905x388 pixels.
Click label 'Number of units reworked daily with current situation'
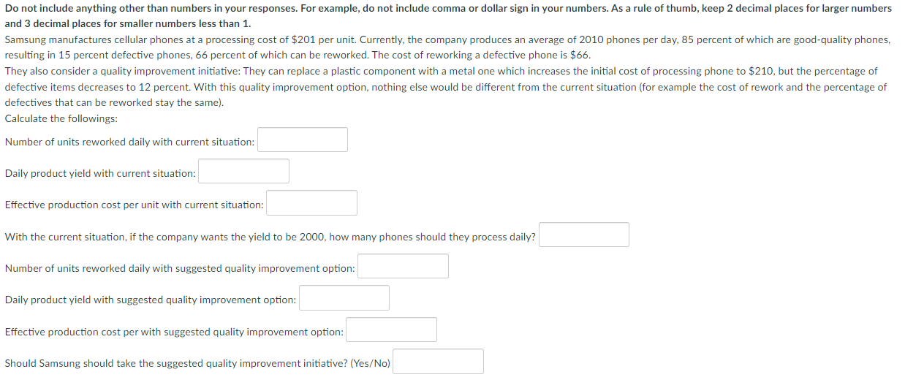point(129,142)
